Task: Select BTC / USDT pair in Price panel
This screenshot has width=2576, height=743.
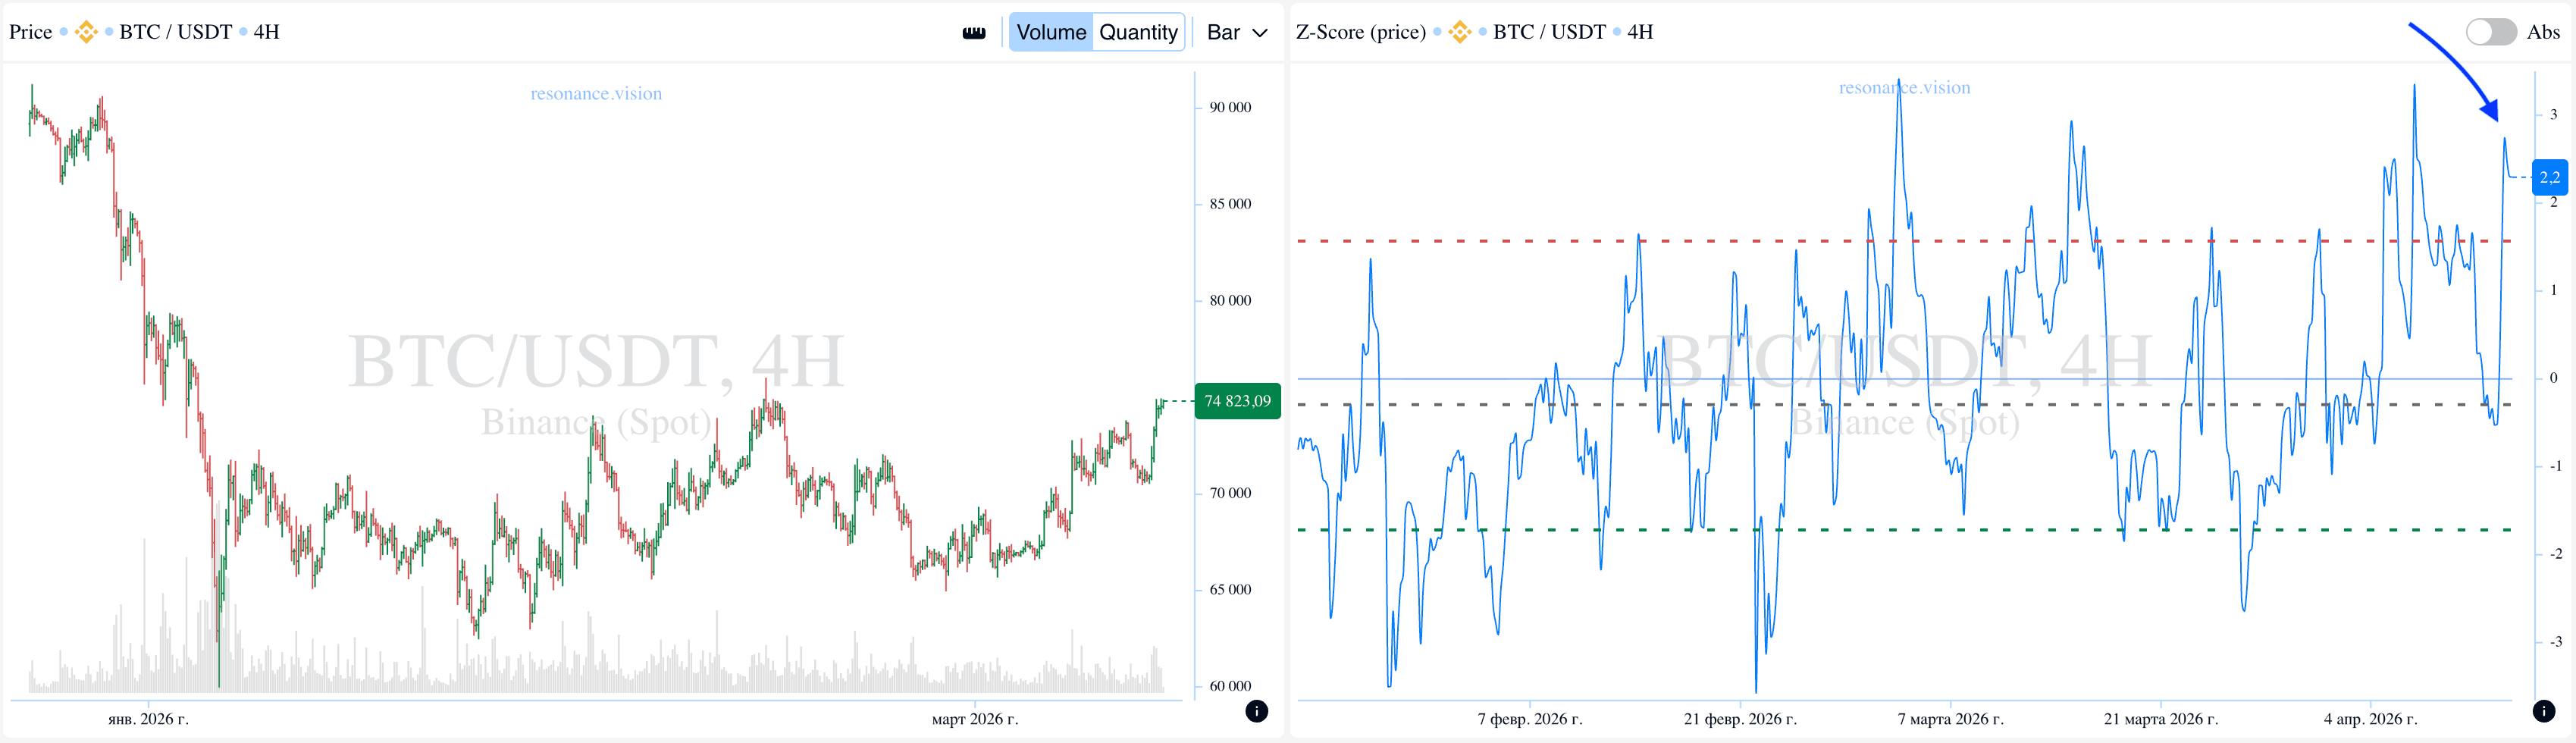Action: coord(175,32)
